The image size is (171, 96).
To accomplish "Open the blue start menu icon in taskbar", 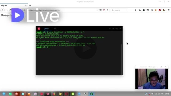I will pyautogui.click(x=4, y=94).
